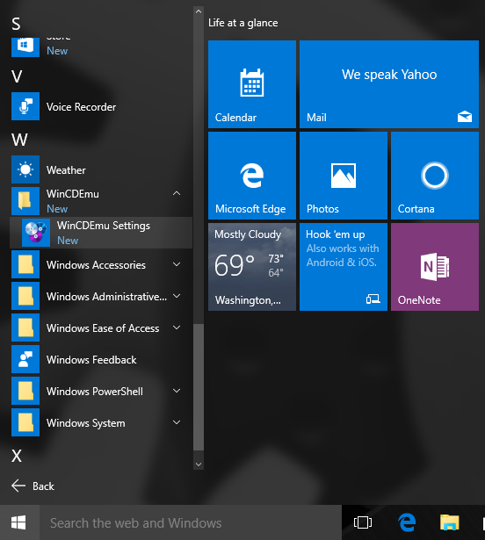Image resolution: width=485 pixels, height=540 pixels.
Task: Click the WinCDEmu folder icon
Action: pos(25,201)
